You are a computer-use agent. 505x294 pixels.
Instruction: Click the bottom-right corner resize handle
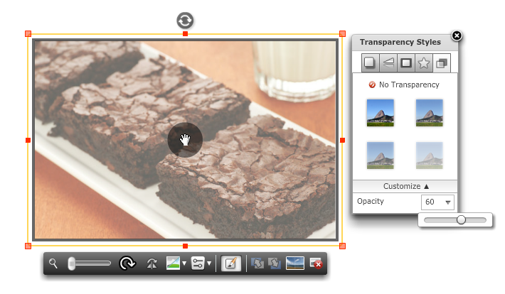342,246
